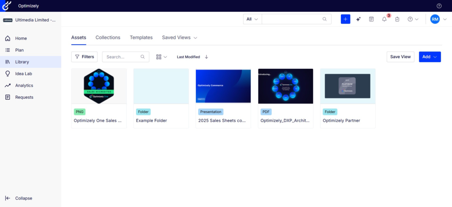Click Folder tag on Example Folder card
The height and width of the screenshot is (207, 452).
143,112
